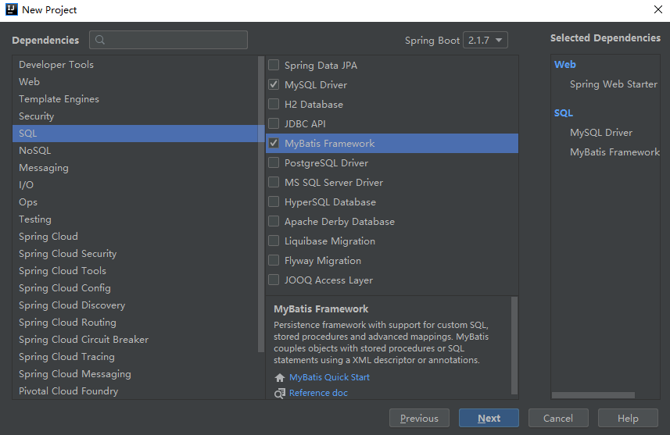Select the Developer Tools category

pos(135,65)
